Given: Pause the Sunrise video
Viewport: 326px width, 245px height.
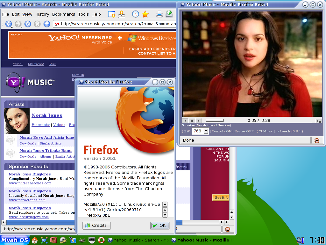Looking at the screenshot, I should (x=192, y=120).
